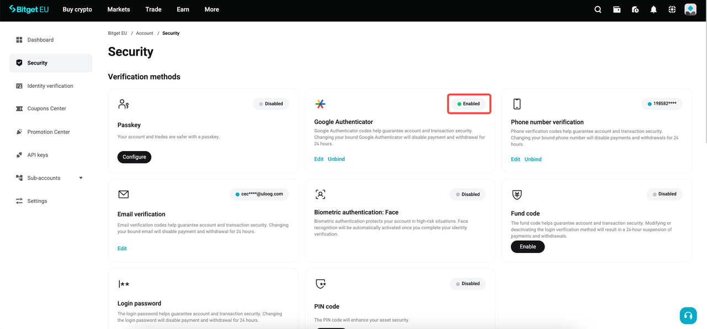Click the cec****@uloog.com email badge
This screenshot has height=329, width=707.
point(259,194)
